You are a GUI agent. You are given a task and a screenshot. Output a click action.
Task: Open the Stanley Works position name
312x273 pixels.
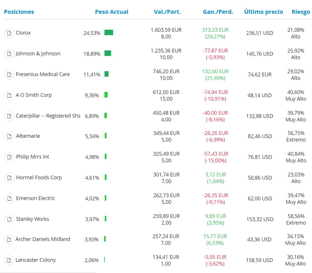click(x=33, y=219)
